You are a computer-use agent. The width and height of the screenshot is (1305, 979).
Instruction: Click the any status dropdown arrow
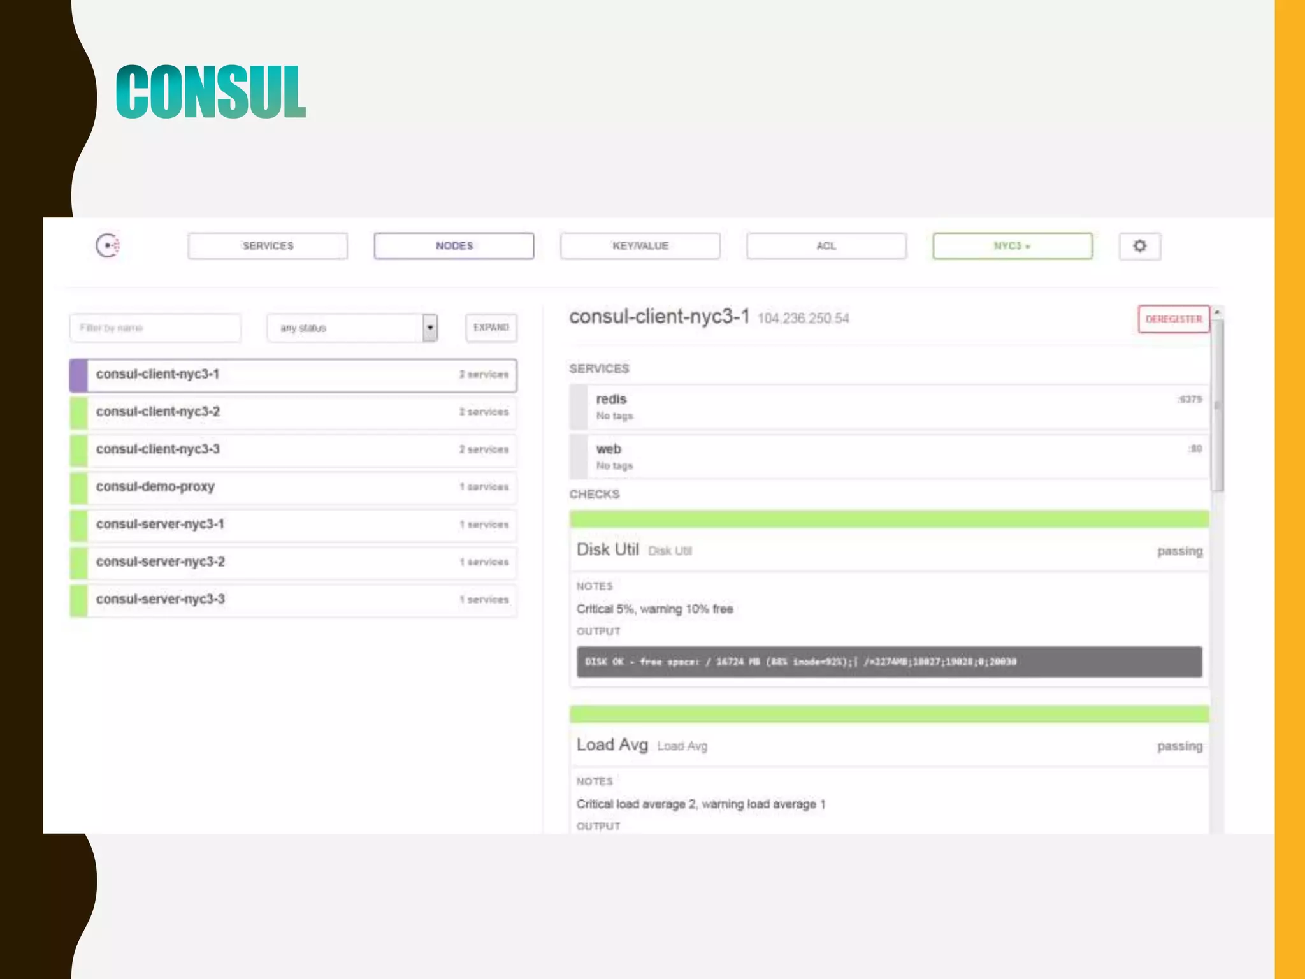point(430,328)
